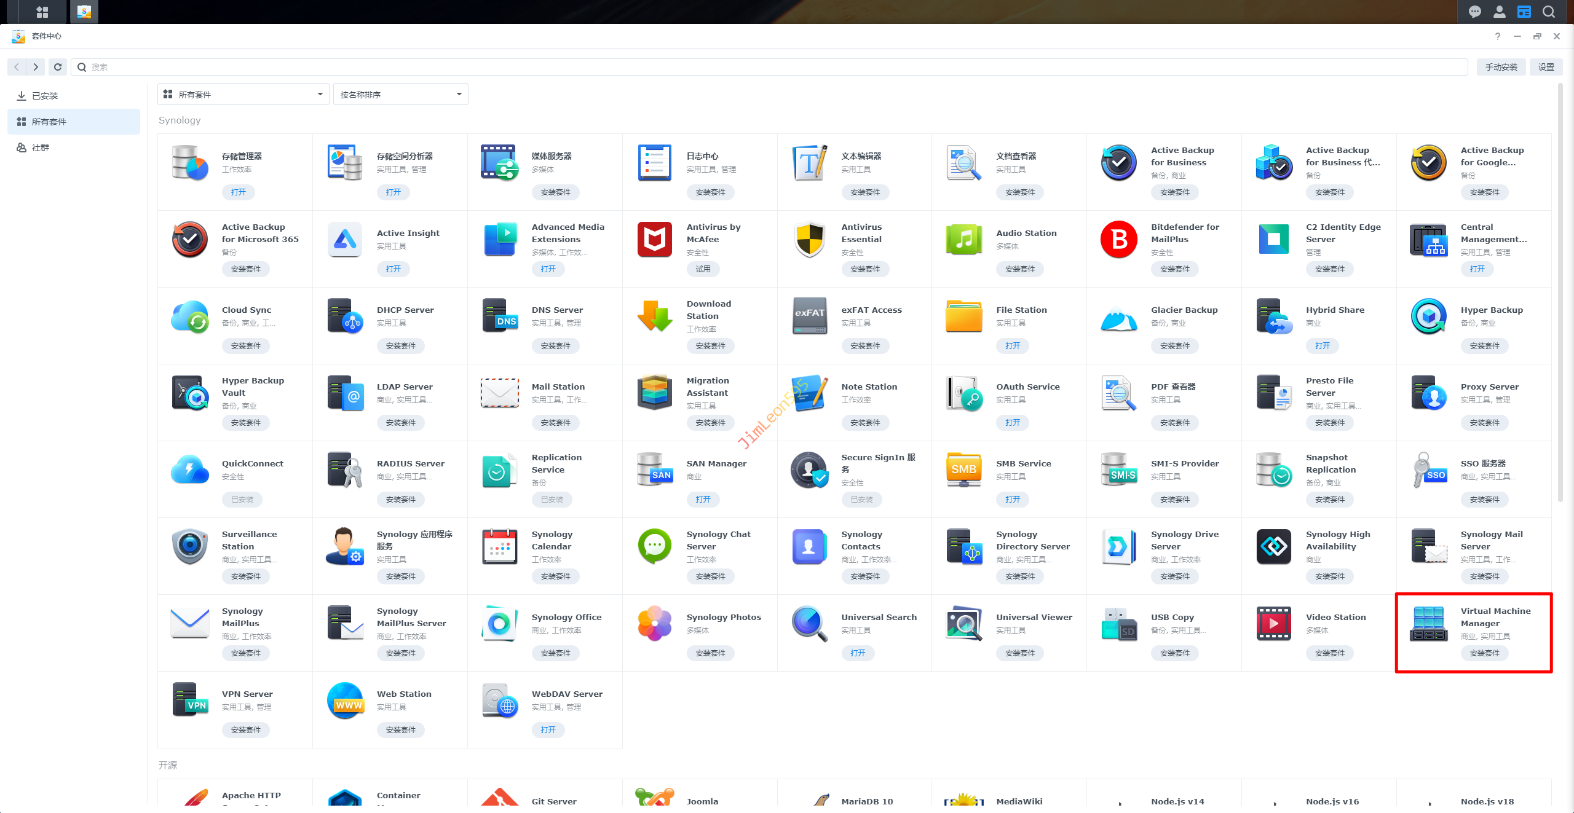Screen dimensions: 1574x813
Task: Open the 社群 sidebar section
Action: coord(41,147)
